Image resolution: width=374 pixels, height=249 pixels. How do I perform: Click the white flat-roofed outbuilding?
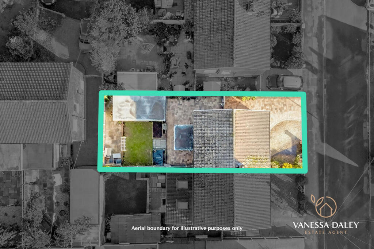[x=138, y=108]
